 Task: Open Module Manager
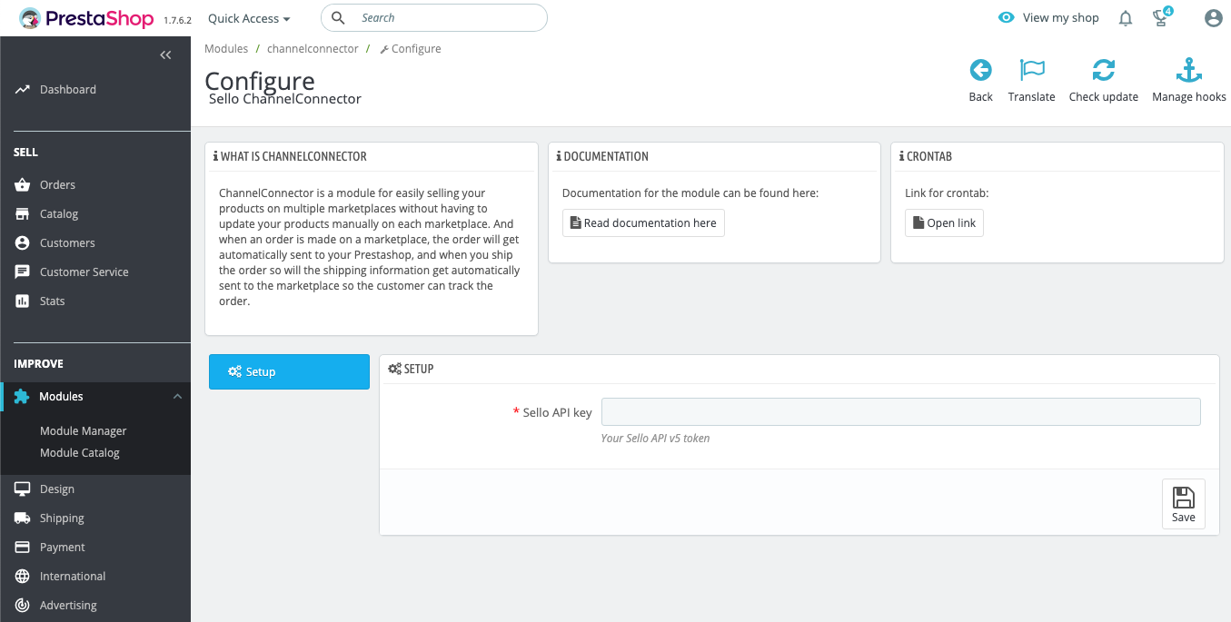(84, 431)
